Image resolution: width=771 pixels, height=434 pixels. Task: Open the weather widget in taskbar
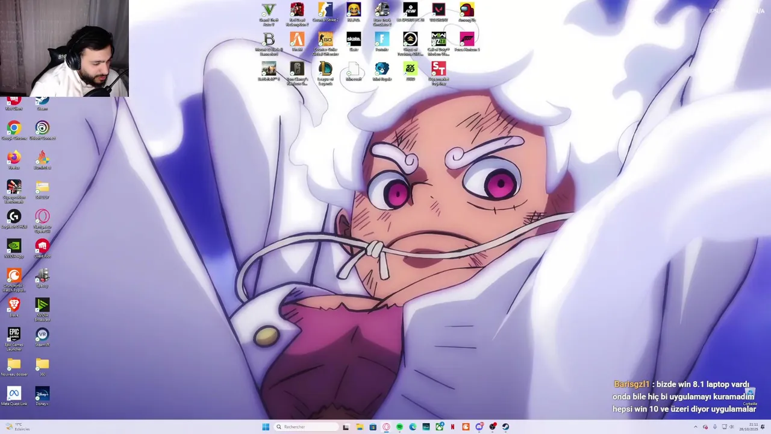17,427
